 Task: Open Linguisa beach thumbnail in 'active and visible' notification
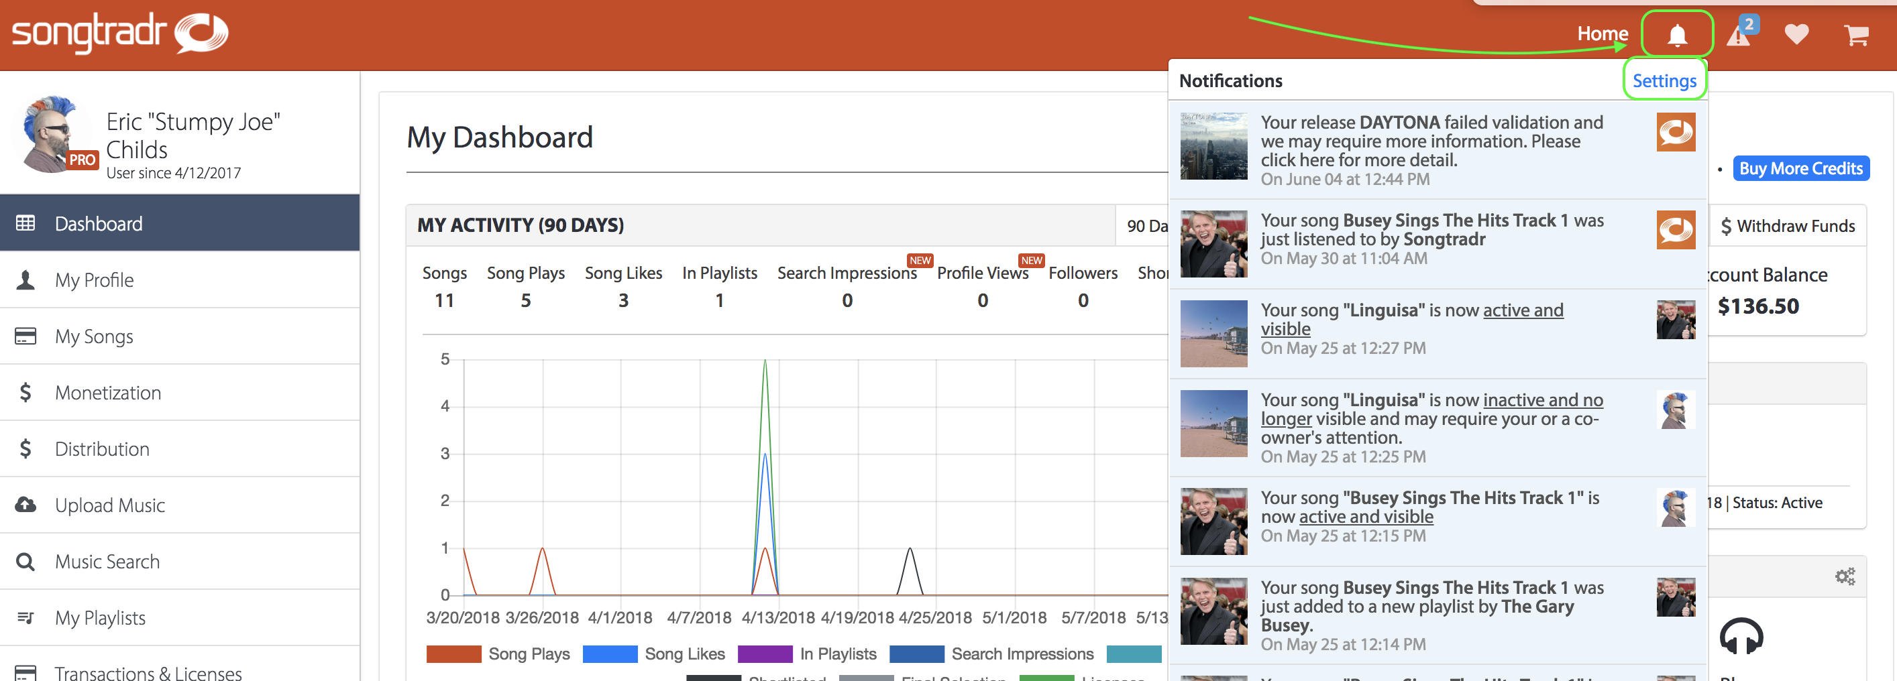pyautogui.click(x=1213, y=334)
